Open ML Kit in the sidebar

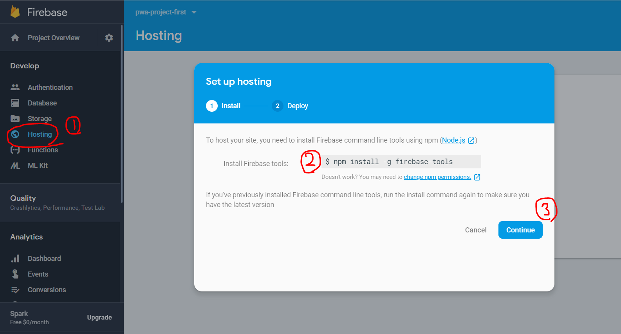tap(38, 166)
